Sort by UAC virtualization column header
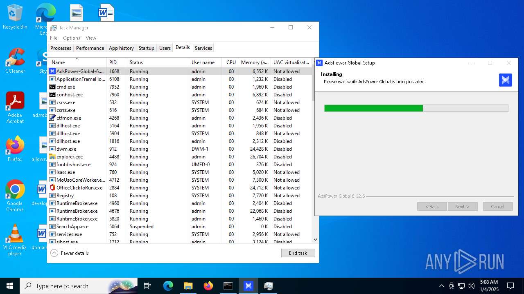This screenshot has height=294, width=524. 291,62
